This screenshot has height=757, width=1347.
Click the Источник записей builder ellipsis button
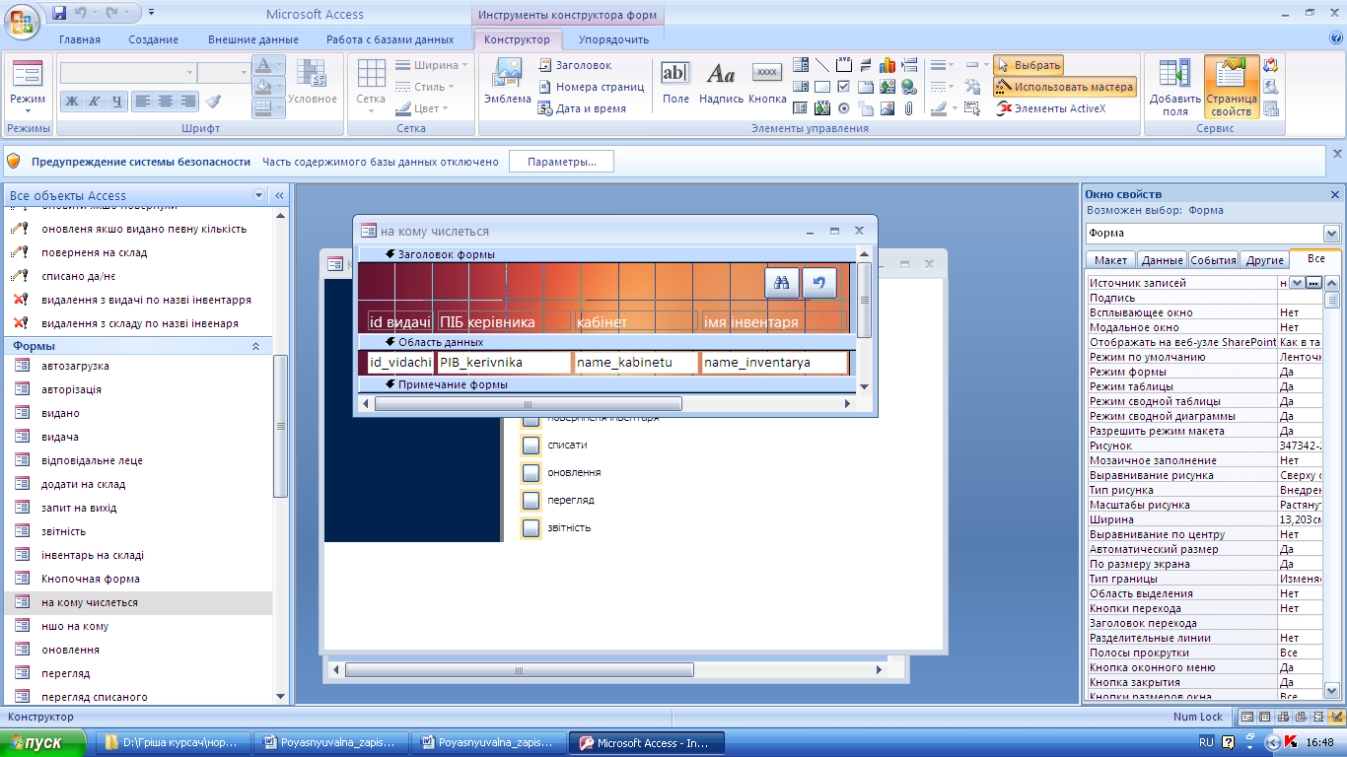pyautogui.click(x=1312, y=283)
